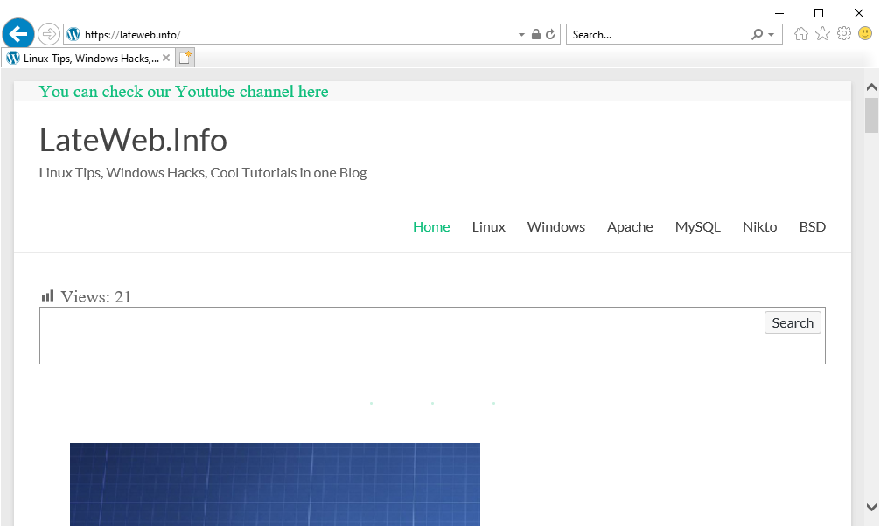Select the MySQL navigation item
Screen dimensions: 880x527
point(697,226)
